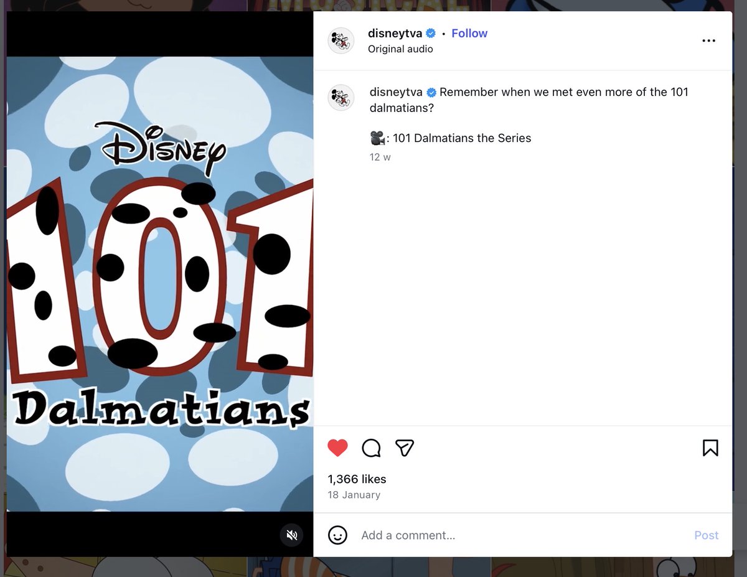Focus the Add a comment field
Screen dimensions: 747x577
click(522, 535)
